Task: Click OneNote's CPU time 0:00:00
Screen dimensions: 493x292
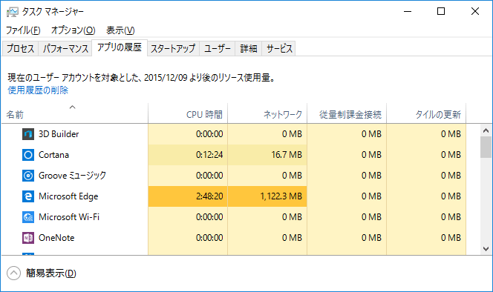Action: click(209, 238)
